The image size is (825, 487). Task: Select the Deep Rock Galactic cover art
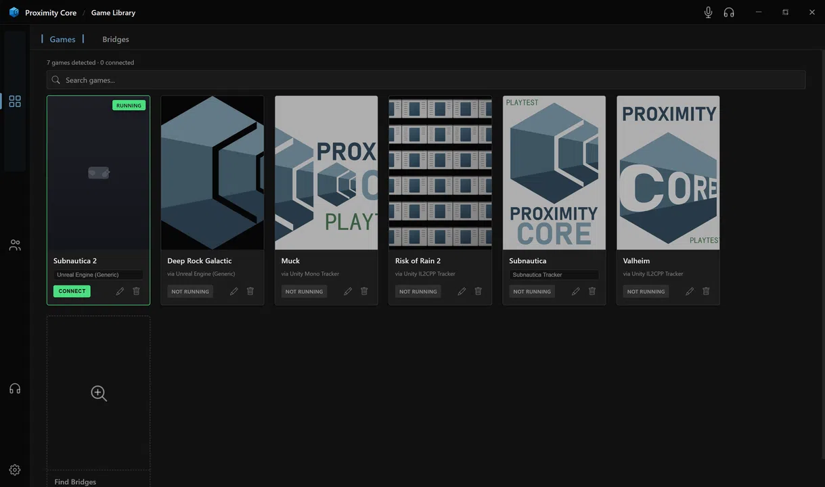(x=213, y=173)
